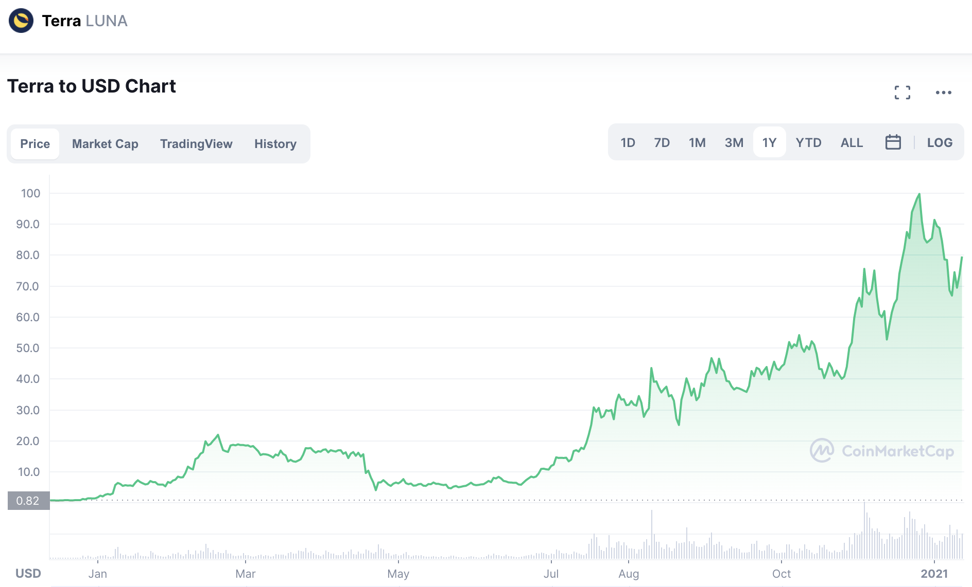Open the three-dot more options menu

point(943,93)
